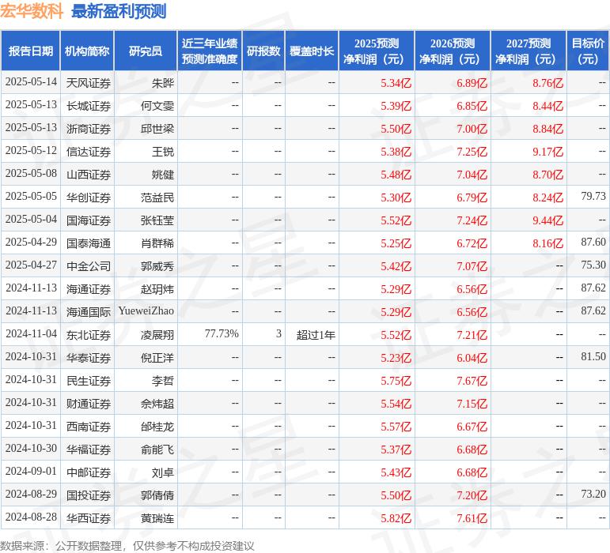
Task: Select 华福证券 institution cell
Action: (x=89, y=450)
